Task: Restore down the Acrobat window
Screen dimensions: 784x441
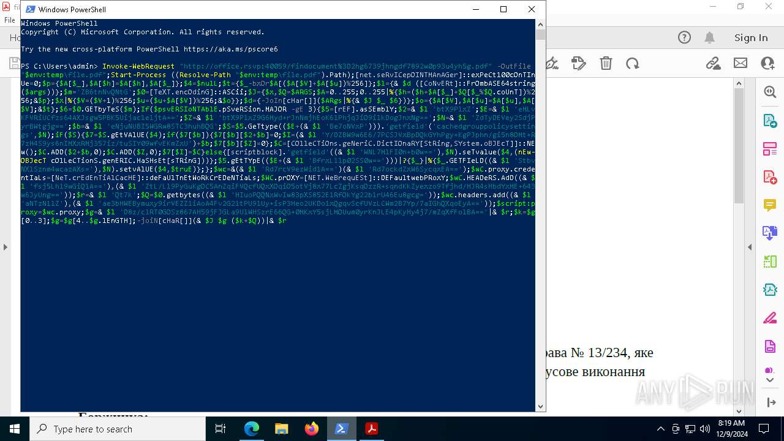Action: coord(741,7)
